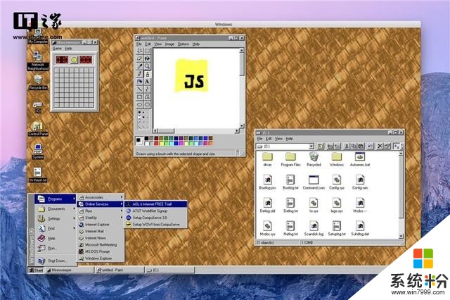Open the Programs entry in Start menu
This screenshot has height=300, width=450.
pyautogui.click(x=56, y=199)
